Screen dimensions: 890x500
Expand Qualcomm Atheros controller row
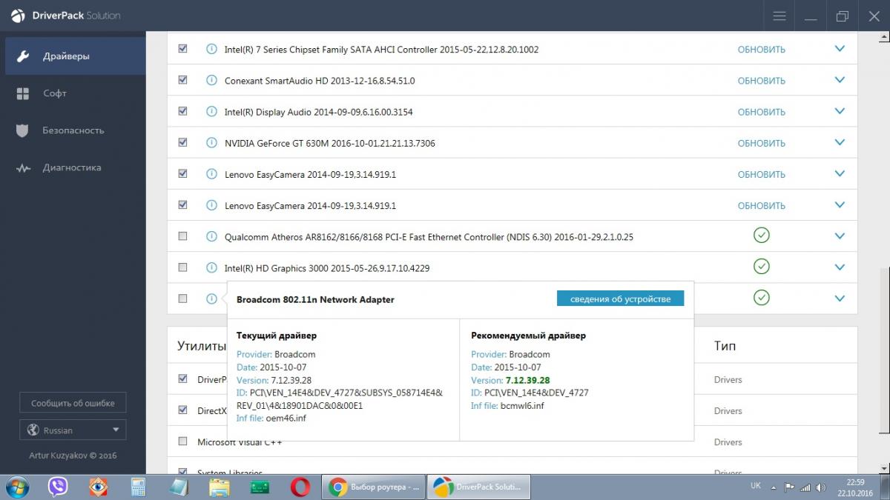(x=840, y=236)
